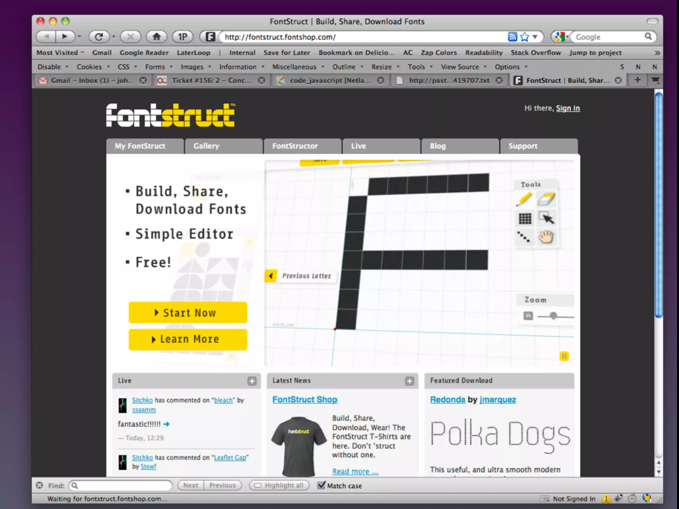Viewport: 679px width, 509px height.
Task: Select the hand pan tool
Action: [546, 237]
